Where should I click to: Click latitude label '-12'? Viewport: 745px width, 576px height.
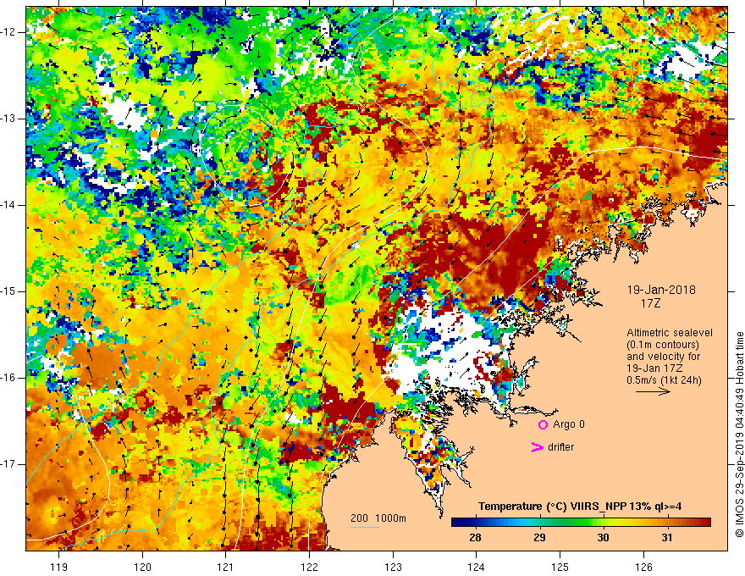[x=9, y=32]
